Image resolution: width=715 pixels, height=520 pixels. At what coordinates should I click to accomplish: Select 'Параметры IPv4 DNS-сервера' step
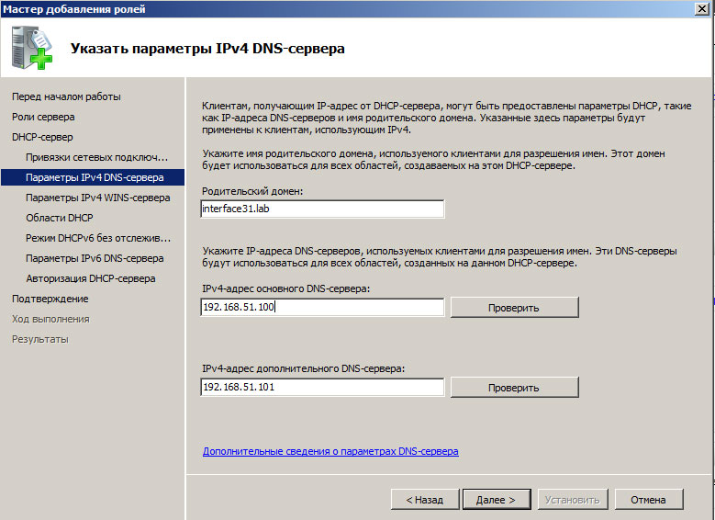click(x=93, y=177)
